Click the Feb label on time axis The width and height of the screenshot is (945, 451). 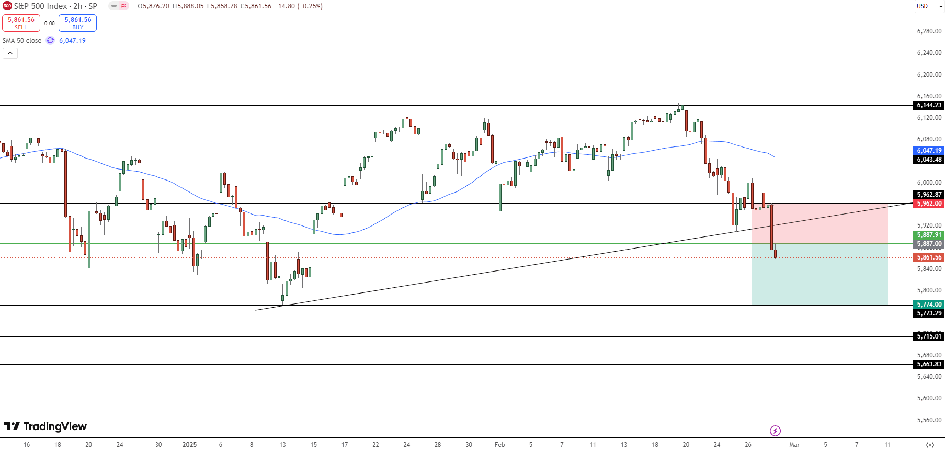point(499,445)
